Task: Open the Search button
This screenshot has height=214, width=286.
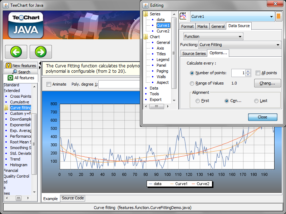Action: [20, 72]
